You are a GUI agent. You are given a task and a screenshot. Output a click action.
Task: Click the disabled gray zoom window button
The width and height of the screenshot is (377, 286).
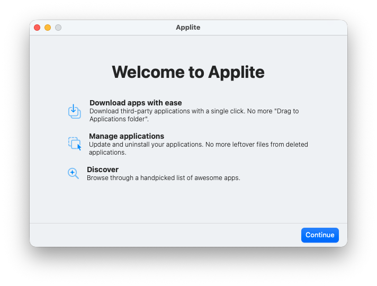[58, 28]
